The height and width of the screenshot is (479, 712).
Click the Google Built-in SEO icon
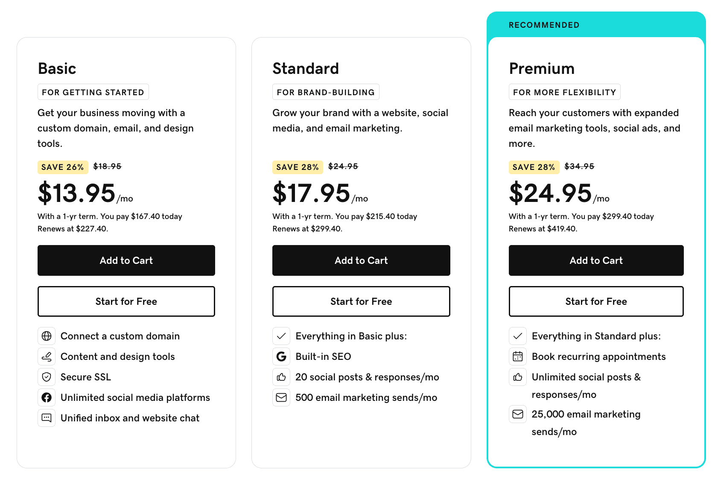(x=281, y=356)
